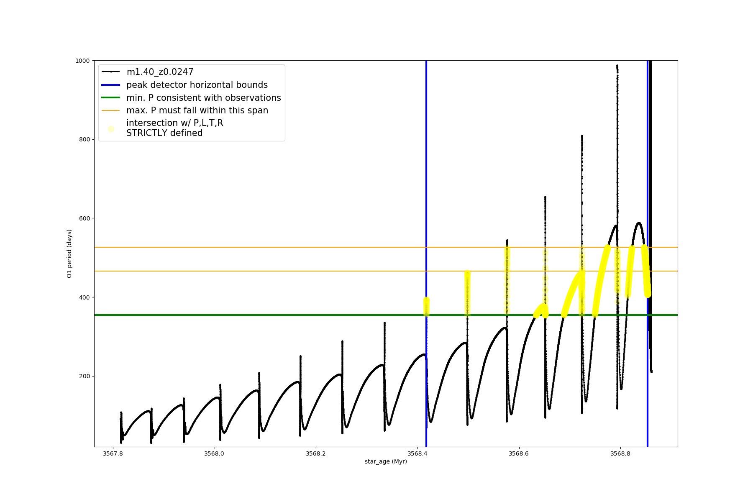The width and height of the screenshot is (753, 502).
Task: Select 'min. P consistent with observations' legend text
Action: pos(203,98)
